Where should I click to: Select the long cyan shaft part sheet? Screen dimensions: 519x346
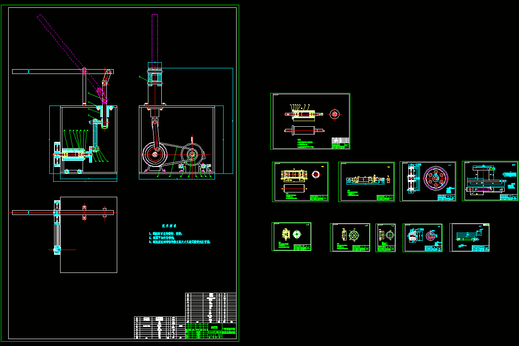(366, 182)
